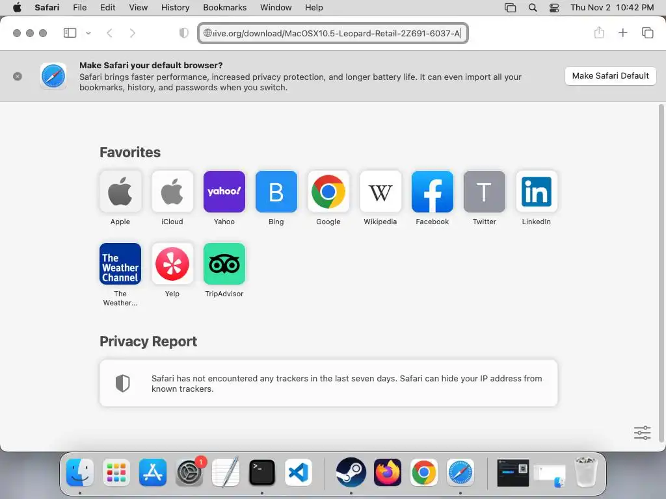
Task: Open Steam from the Dock
Action: [351, 472]
